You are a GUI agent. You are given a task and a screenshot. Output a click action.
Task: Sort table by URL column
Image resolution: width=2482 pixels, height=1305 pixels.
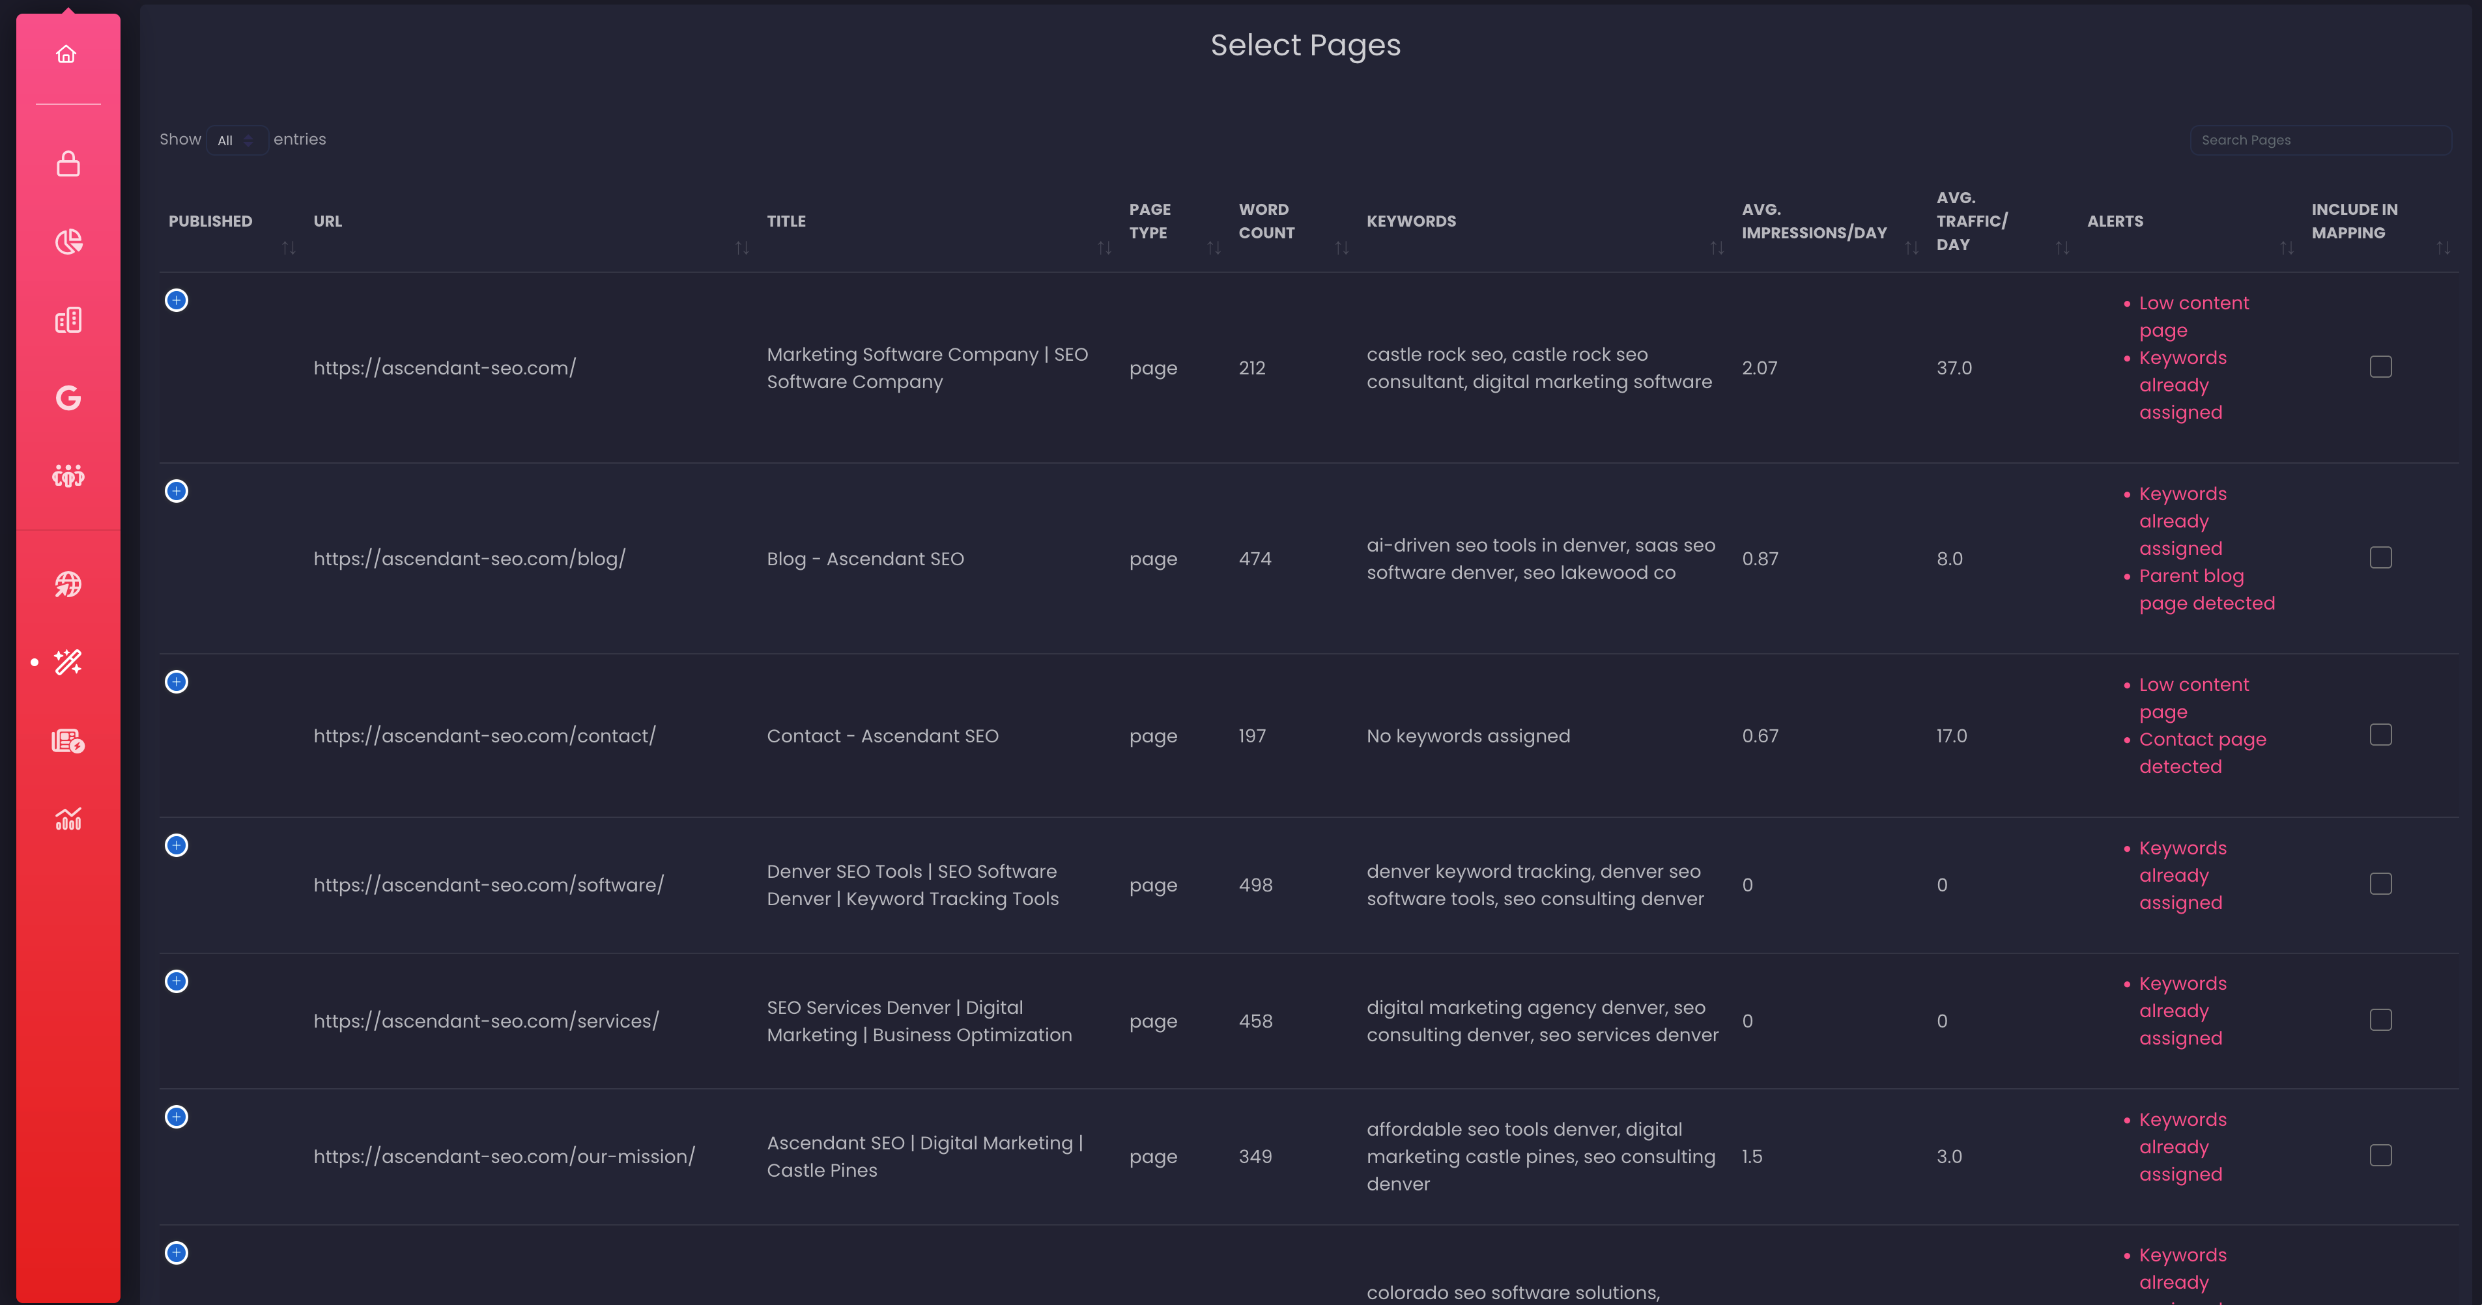pyautogui.click(x=742, y=249)
